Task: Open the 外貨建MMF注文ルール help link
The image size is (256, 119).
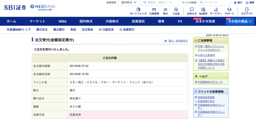Action: pos(210,82)
